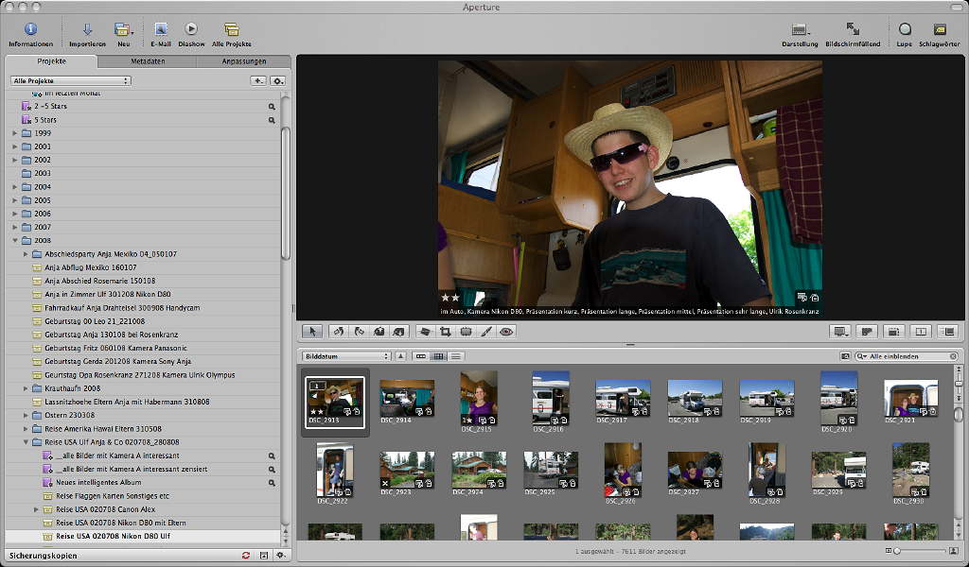
Task: Select the Rotate Left tool
Action: pyautogui.click(x=339, y=332)
